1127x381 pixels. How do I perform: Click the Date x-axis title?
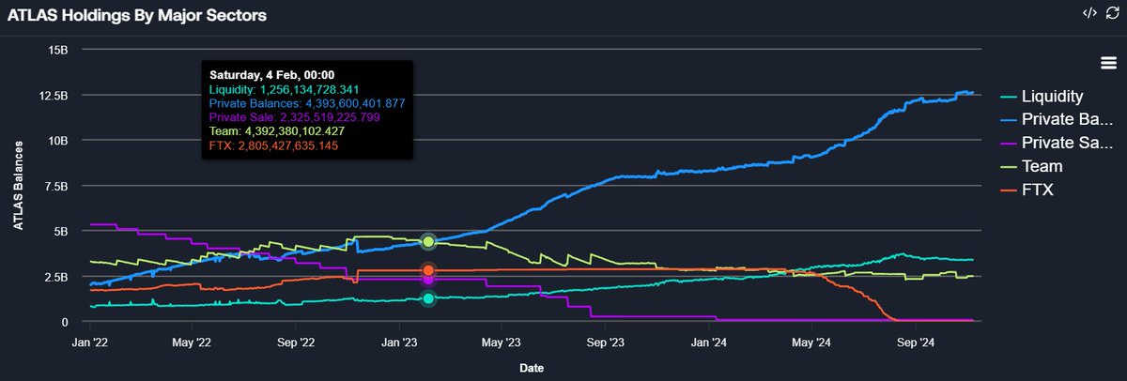point(533,367)
